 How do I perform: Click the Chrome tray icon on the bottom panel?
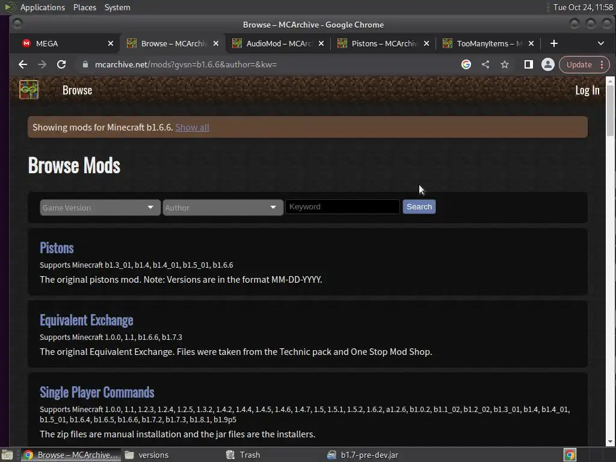pyautogui.click(x=570, y=455)
